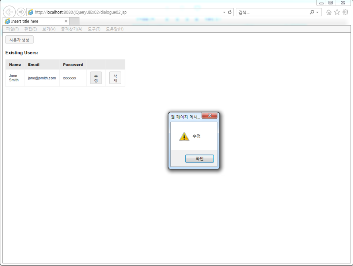Image resolution: width=353 pixels, height=266 pixels.
Task: Open the 도구(T) menu
Action: click(94, 29)
